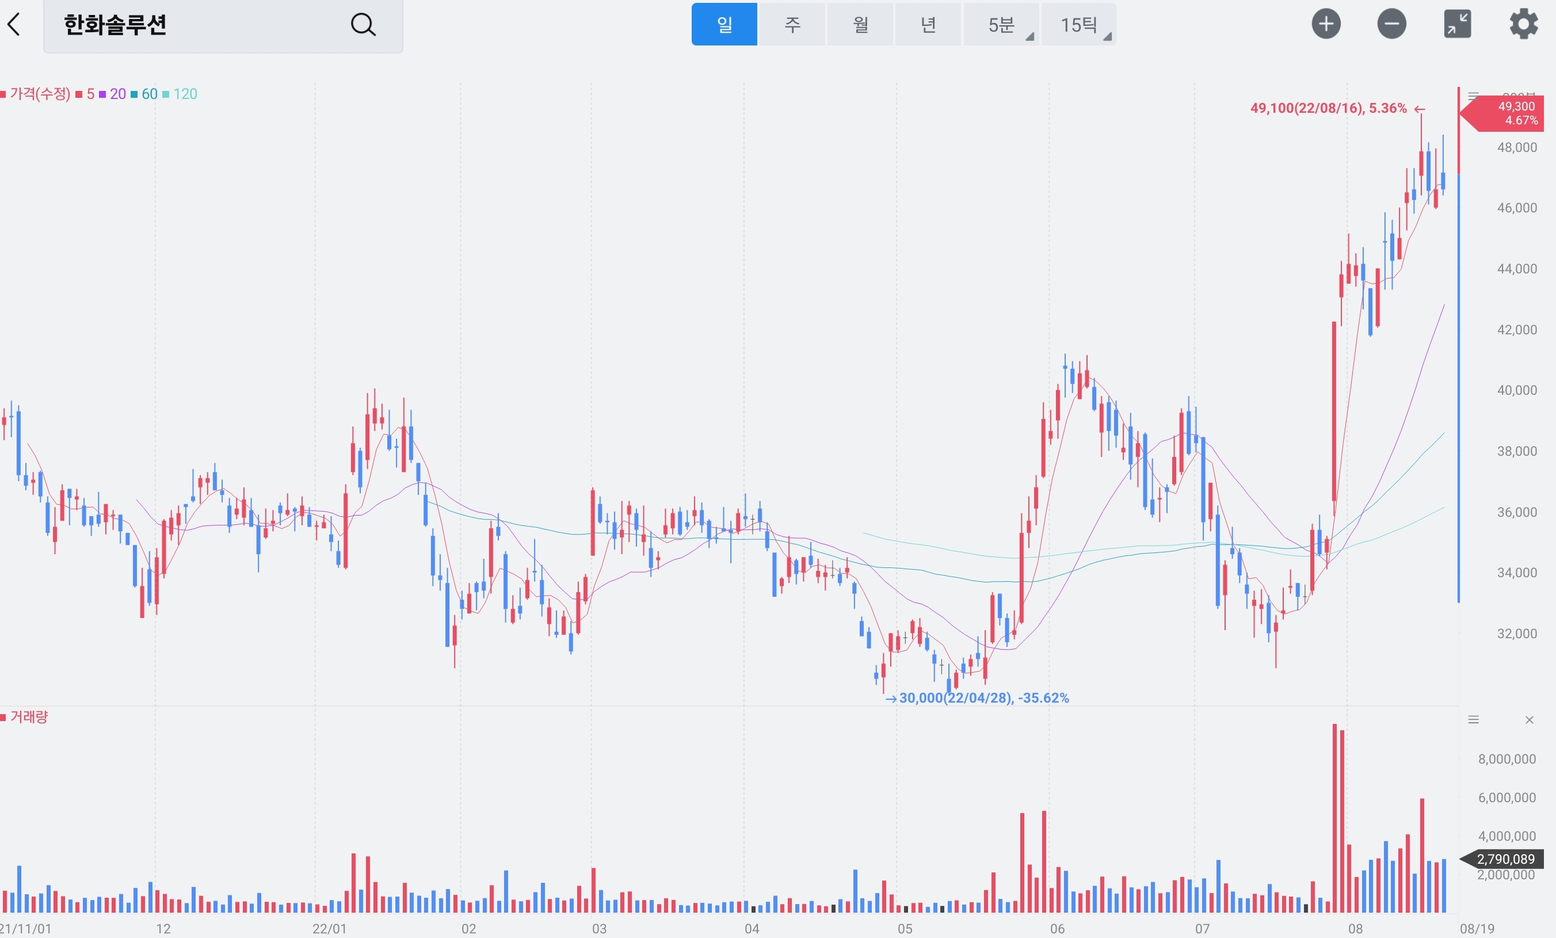
Task: Select the daily (일) chart tab
Action: pyautogui.click(x=724, y=25)
